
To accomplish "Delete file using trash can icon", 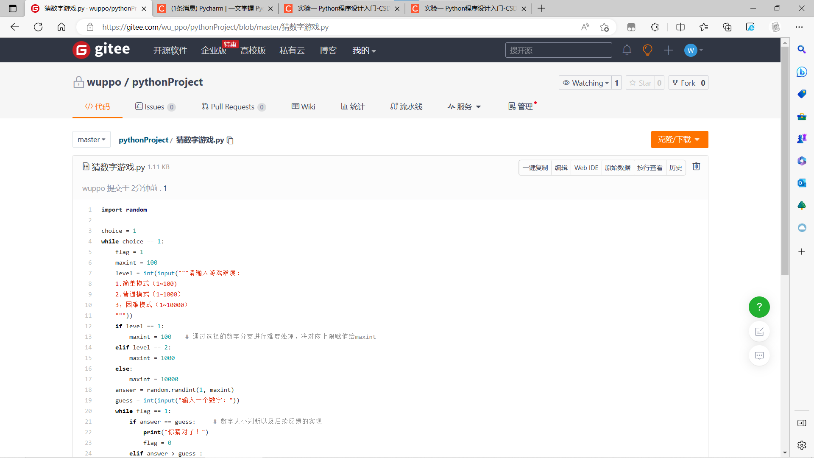I will pos(696,167).
